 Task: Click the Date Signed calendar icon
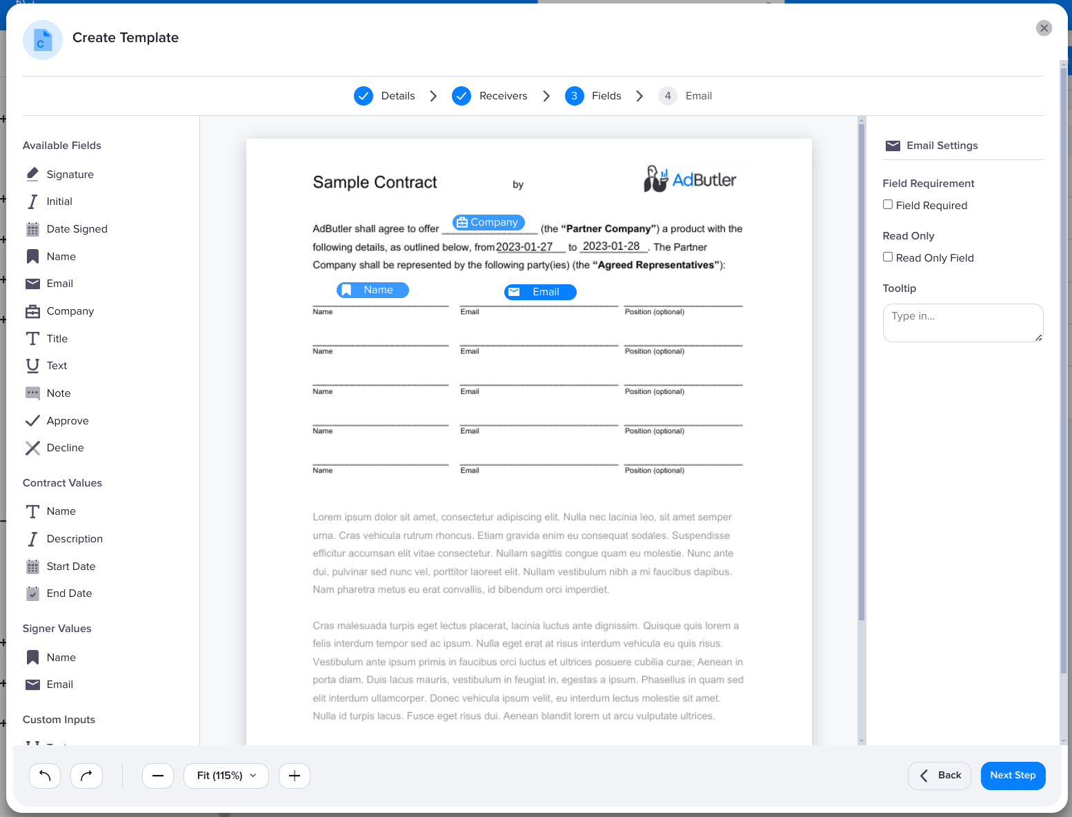[x=32, y=229]
